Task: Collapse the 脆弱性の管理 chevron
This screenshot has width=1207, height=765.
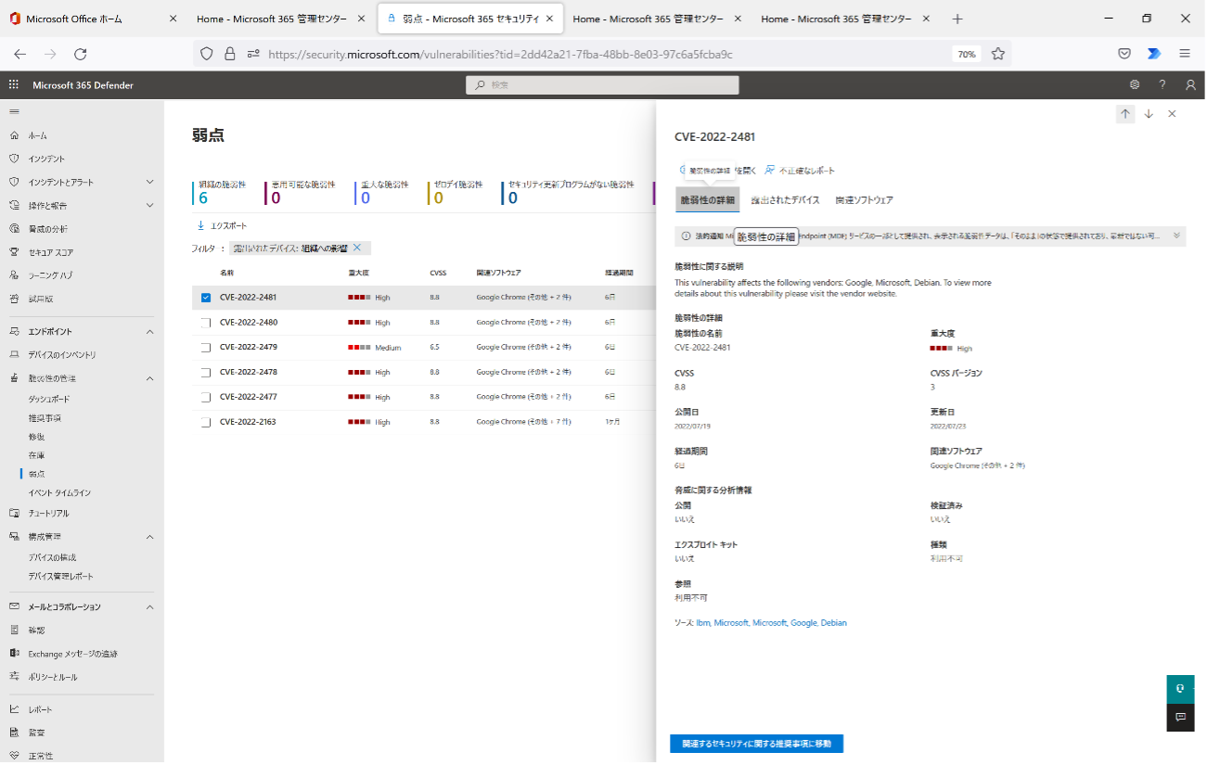Action: tap(150, 378)
